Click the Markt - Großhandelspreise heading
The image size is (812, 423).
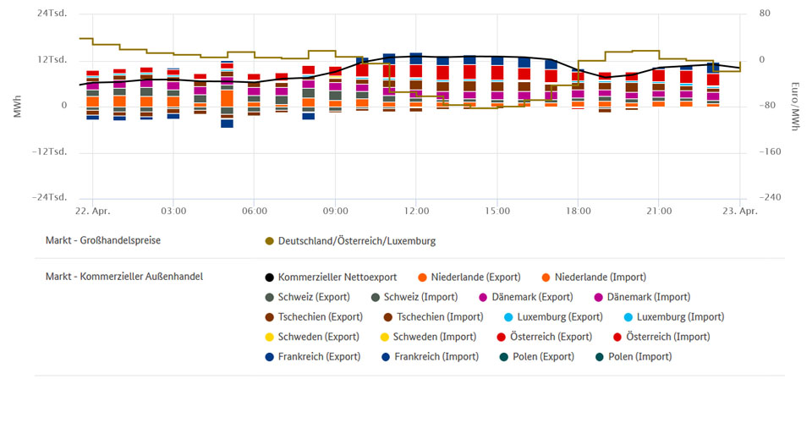pyautogui.click(x=103, y=241)
